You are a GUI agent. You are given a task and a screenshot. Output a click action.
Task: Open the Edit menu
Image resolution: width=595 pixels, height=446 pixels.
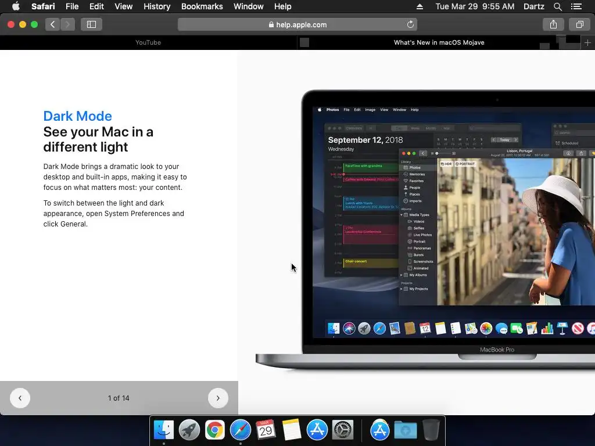pos(96,6)
